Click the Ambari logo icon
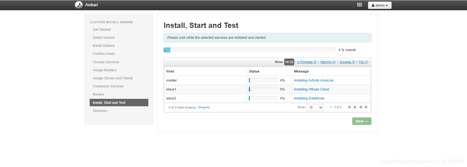Screen dimensions: 467x167 point(79,5)
